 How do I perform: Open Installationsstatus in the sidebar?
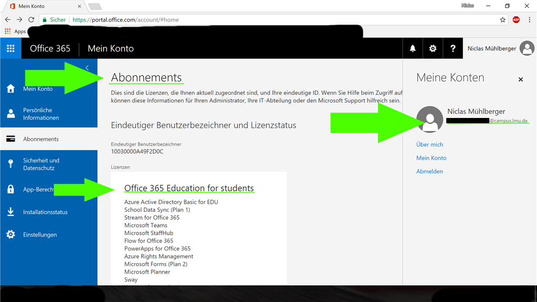click(x=49, y=212)
